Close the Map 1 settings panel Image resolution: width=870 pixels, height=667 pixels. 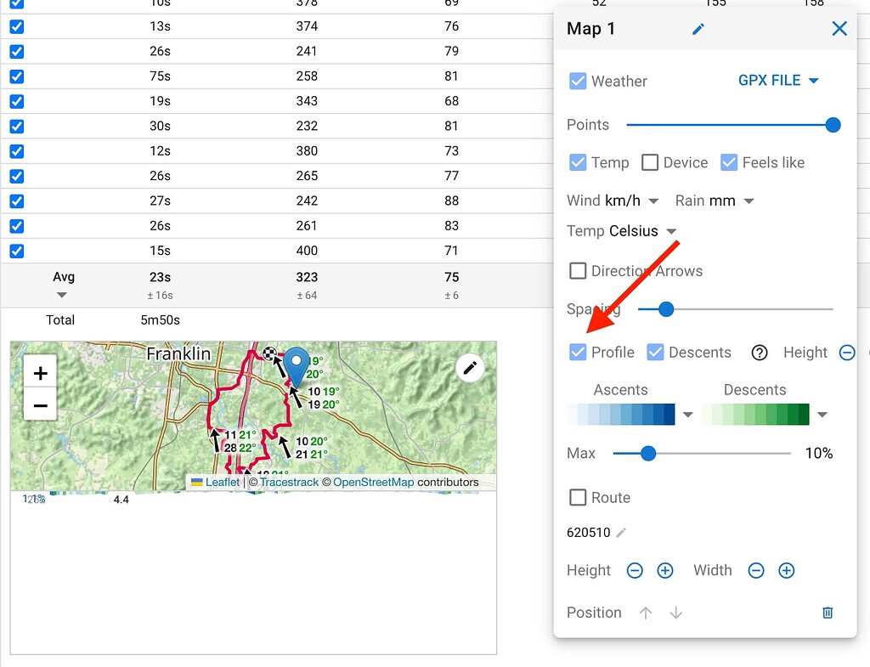[x=839, y=28]
